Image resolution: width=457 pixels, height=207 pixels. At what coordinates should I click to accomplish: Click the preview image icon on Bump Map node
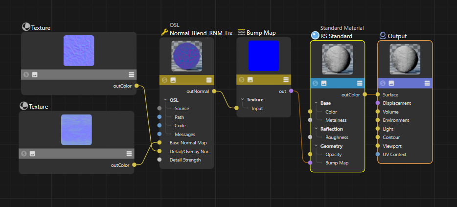250,80
